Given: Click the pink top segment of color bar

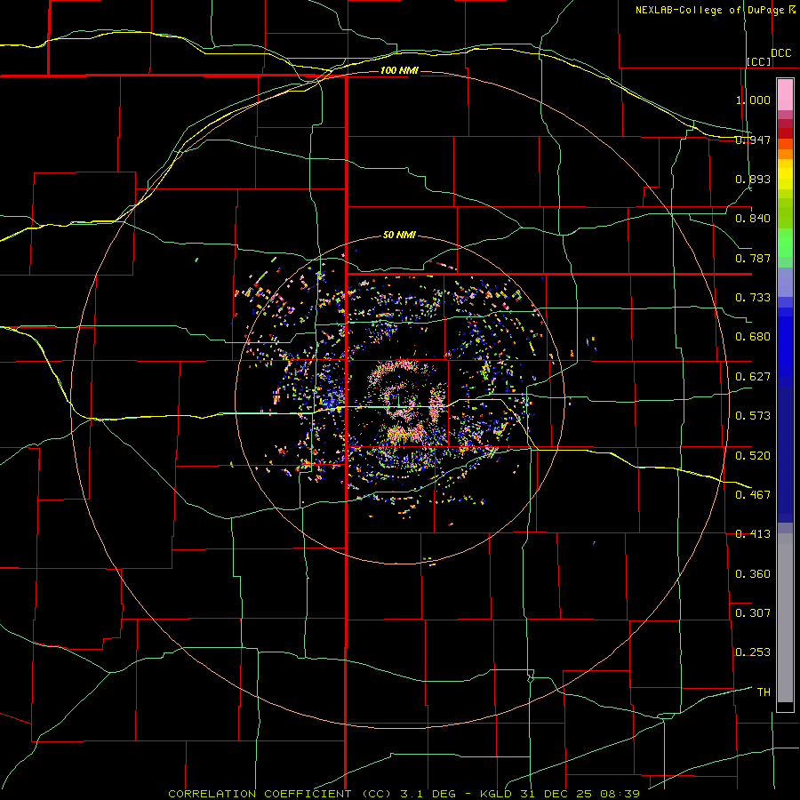Looking at the screenshot, I should (785, 94).
